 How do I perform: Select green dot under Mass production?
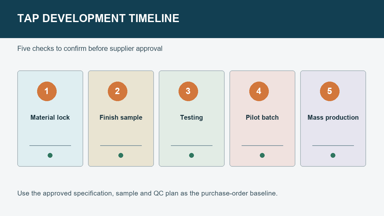333,155
